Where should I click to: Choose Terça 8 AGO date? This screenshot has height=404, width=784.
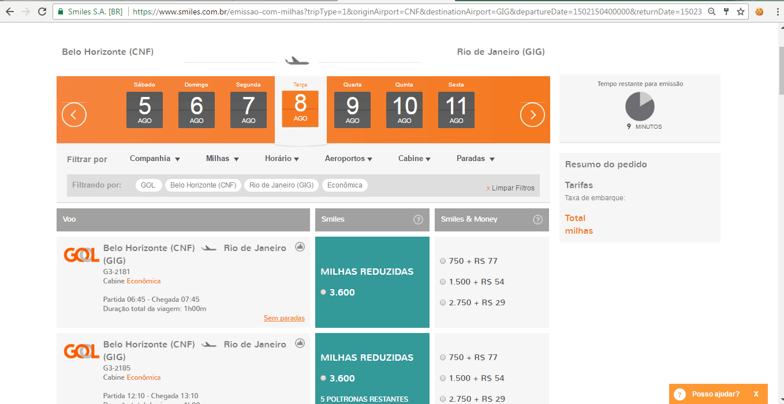pos(300,109)
